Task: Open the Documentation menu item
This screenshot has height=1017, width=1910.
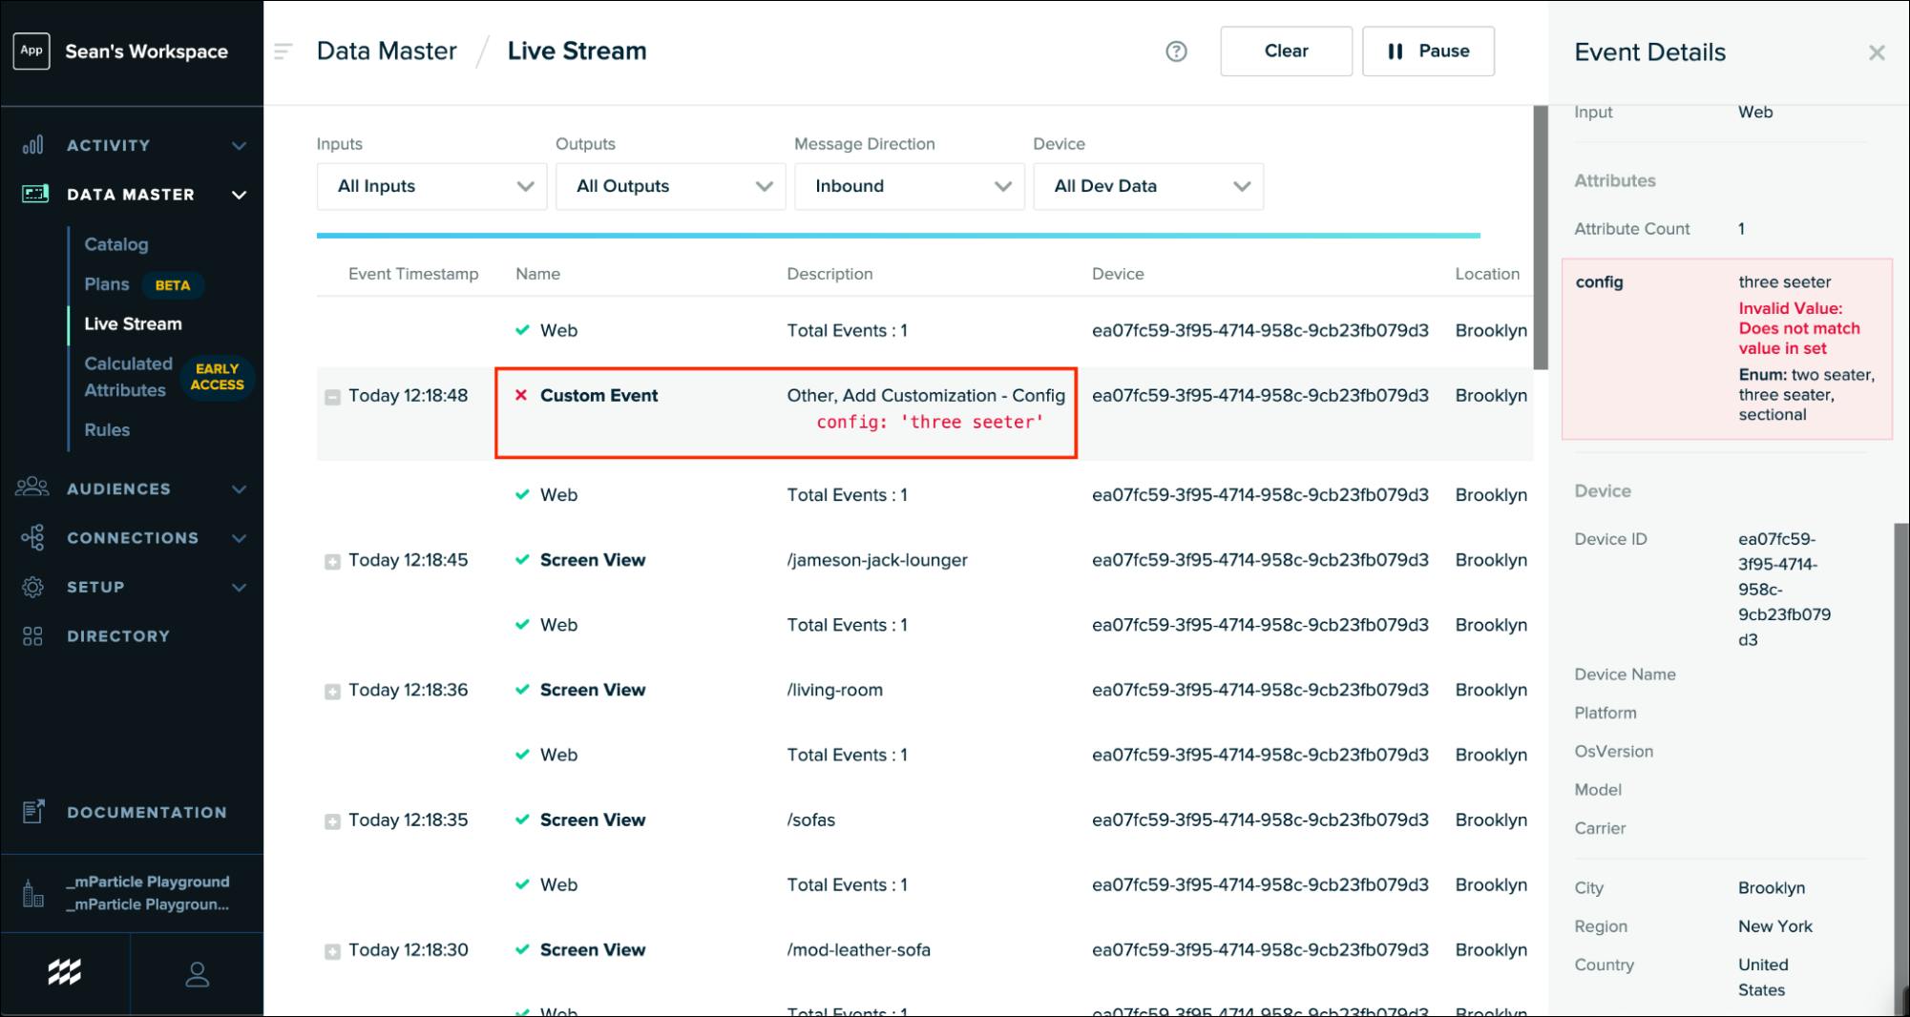Action: (x=147, y=812)
